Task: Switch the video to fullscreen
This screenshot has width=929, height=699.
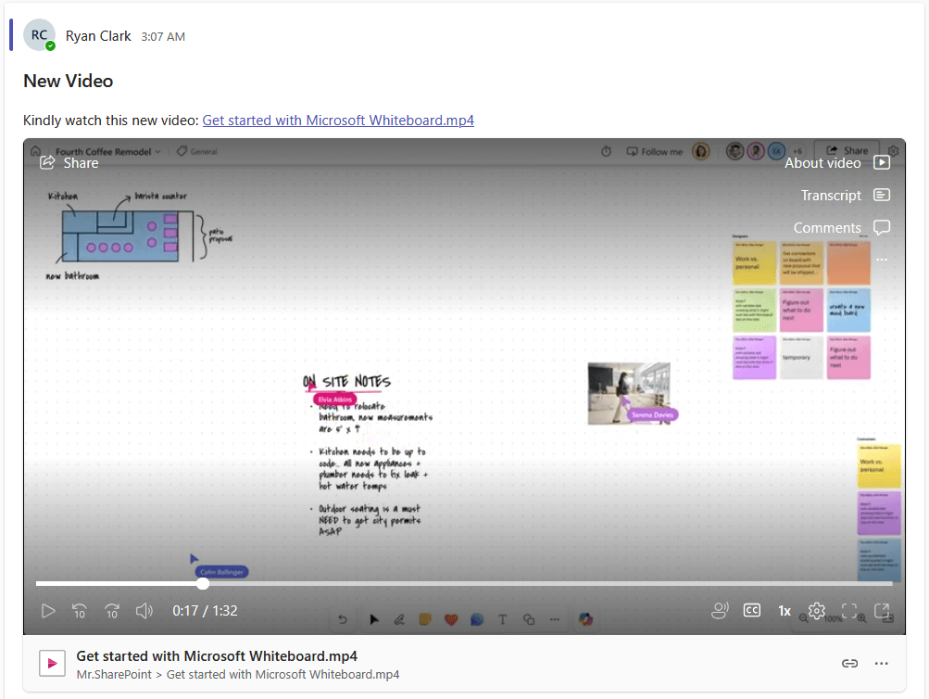Action: [x=849, y=611]
